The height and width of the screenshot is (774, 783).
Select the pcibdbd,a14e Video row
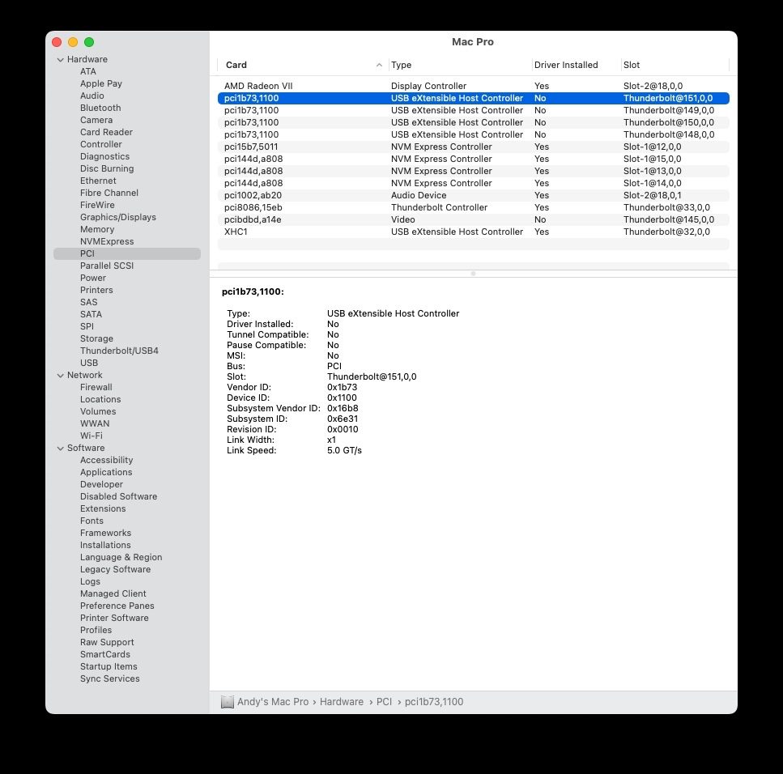tap(473, 219)
